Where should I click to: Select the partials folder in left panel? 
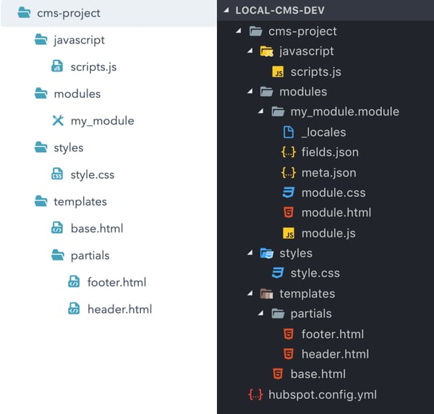click(x=90, y=255)
